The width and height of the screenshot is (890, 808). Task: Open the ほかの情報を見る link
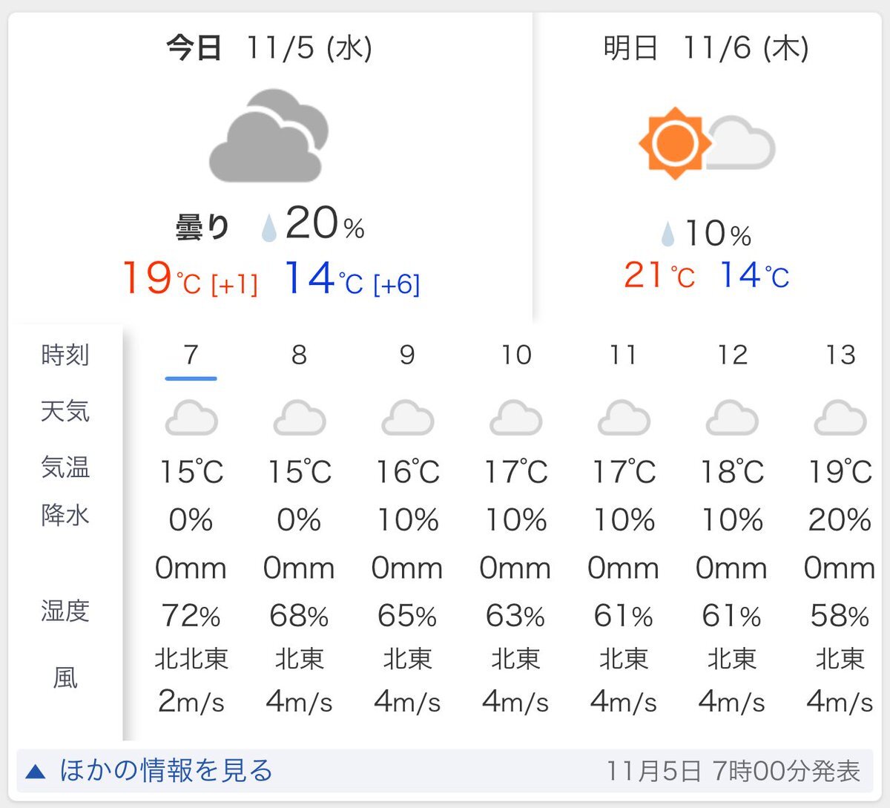[166, 771]
